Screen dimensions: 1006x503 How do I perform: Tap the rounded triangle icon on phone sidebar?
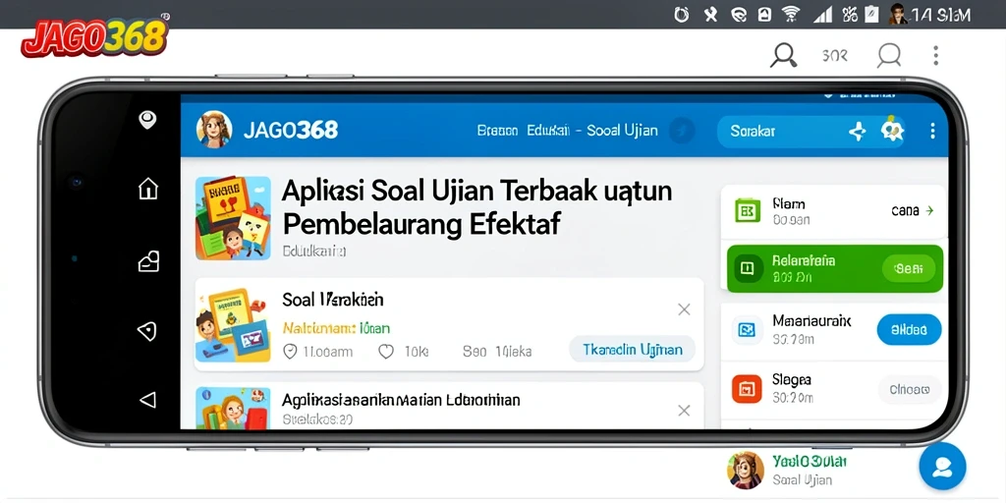click(147, 331)
